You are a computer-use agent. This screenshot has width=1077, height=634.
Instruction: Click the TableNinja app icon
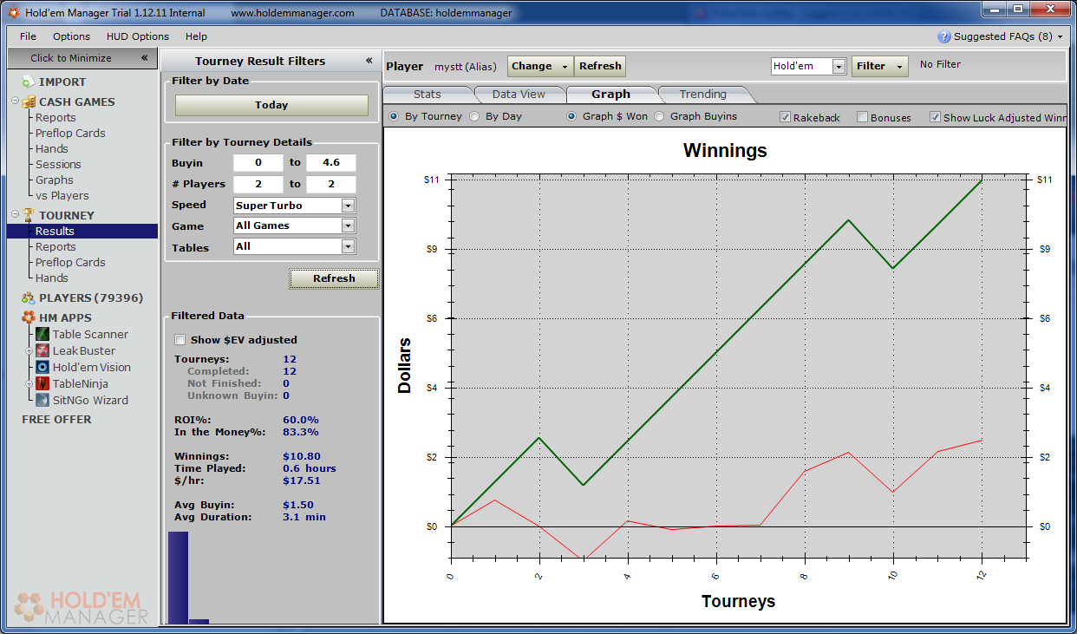(42, 383)
